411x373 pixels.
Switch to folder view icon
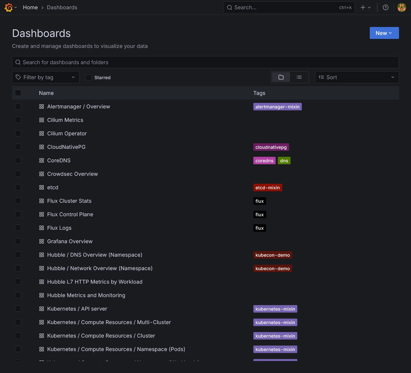[x=281, y=77]
